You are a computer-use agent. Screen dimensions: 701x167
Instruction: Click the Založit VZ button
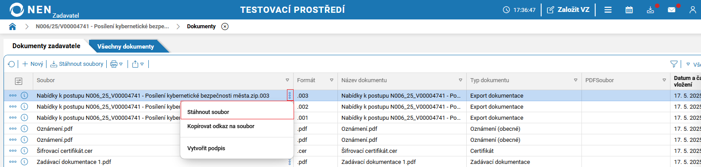coord(569,10)
